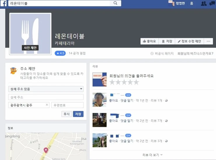This screenshot has height=160, width=216.
Task: Click the owl mascot icon
Action: (x=13, y=71)
